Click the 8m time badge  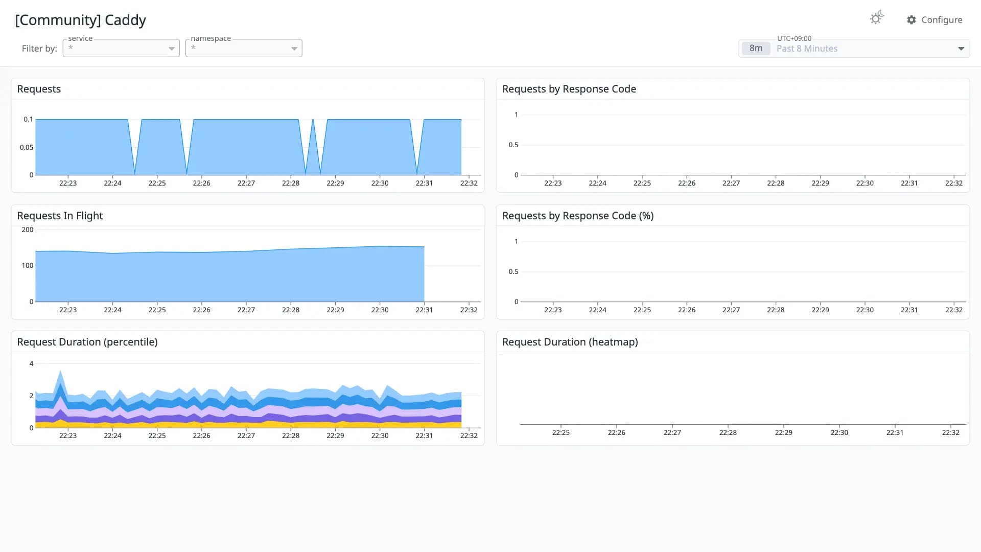click(x=756, y=48)
